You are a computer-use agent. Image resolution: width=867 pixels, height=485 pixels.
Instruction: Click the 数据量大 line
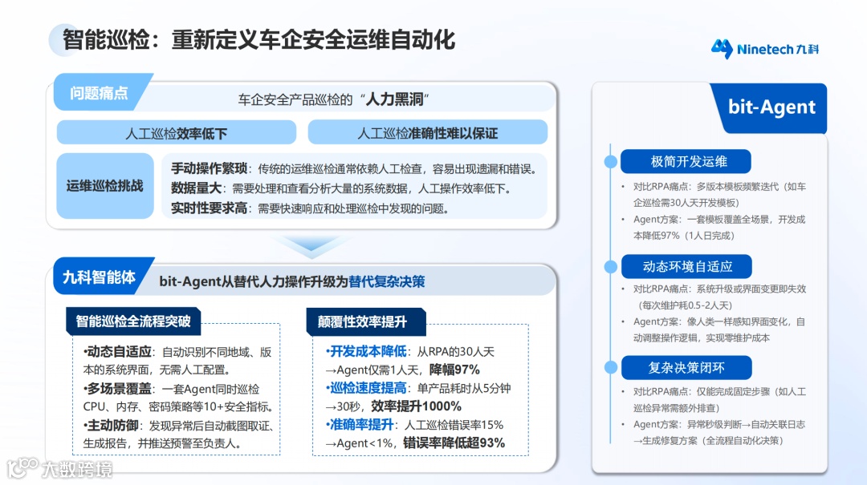pos(340,188)
